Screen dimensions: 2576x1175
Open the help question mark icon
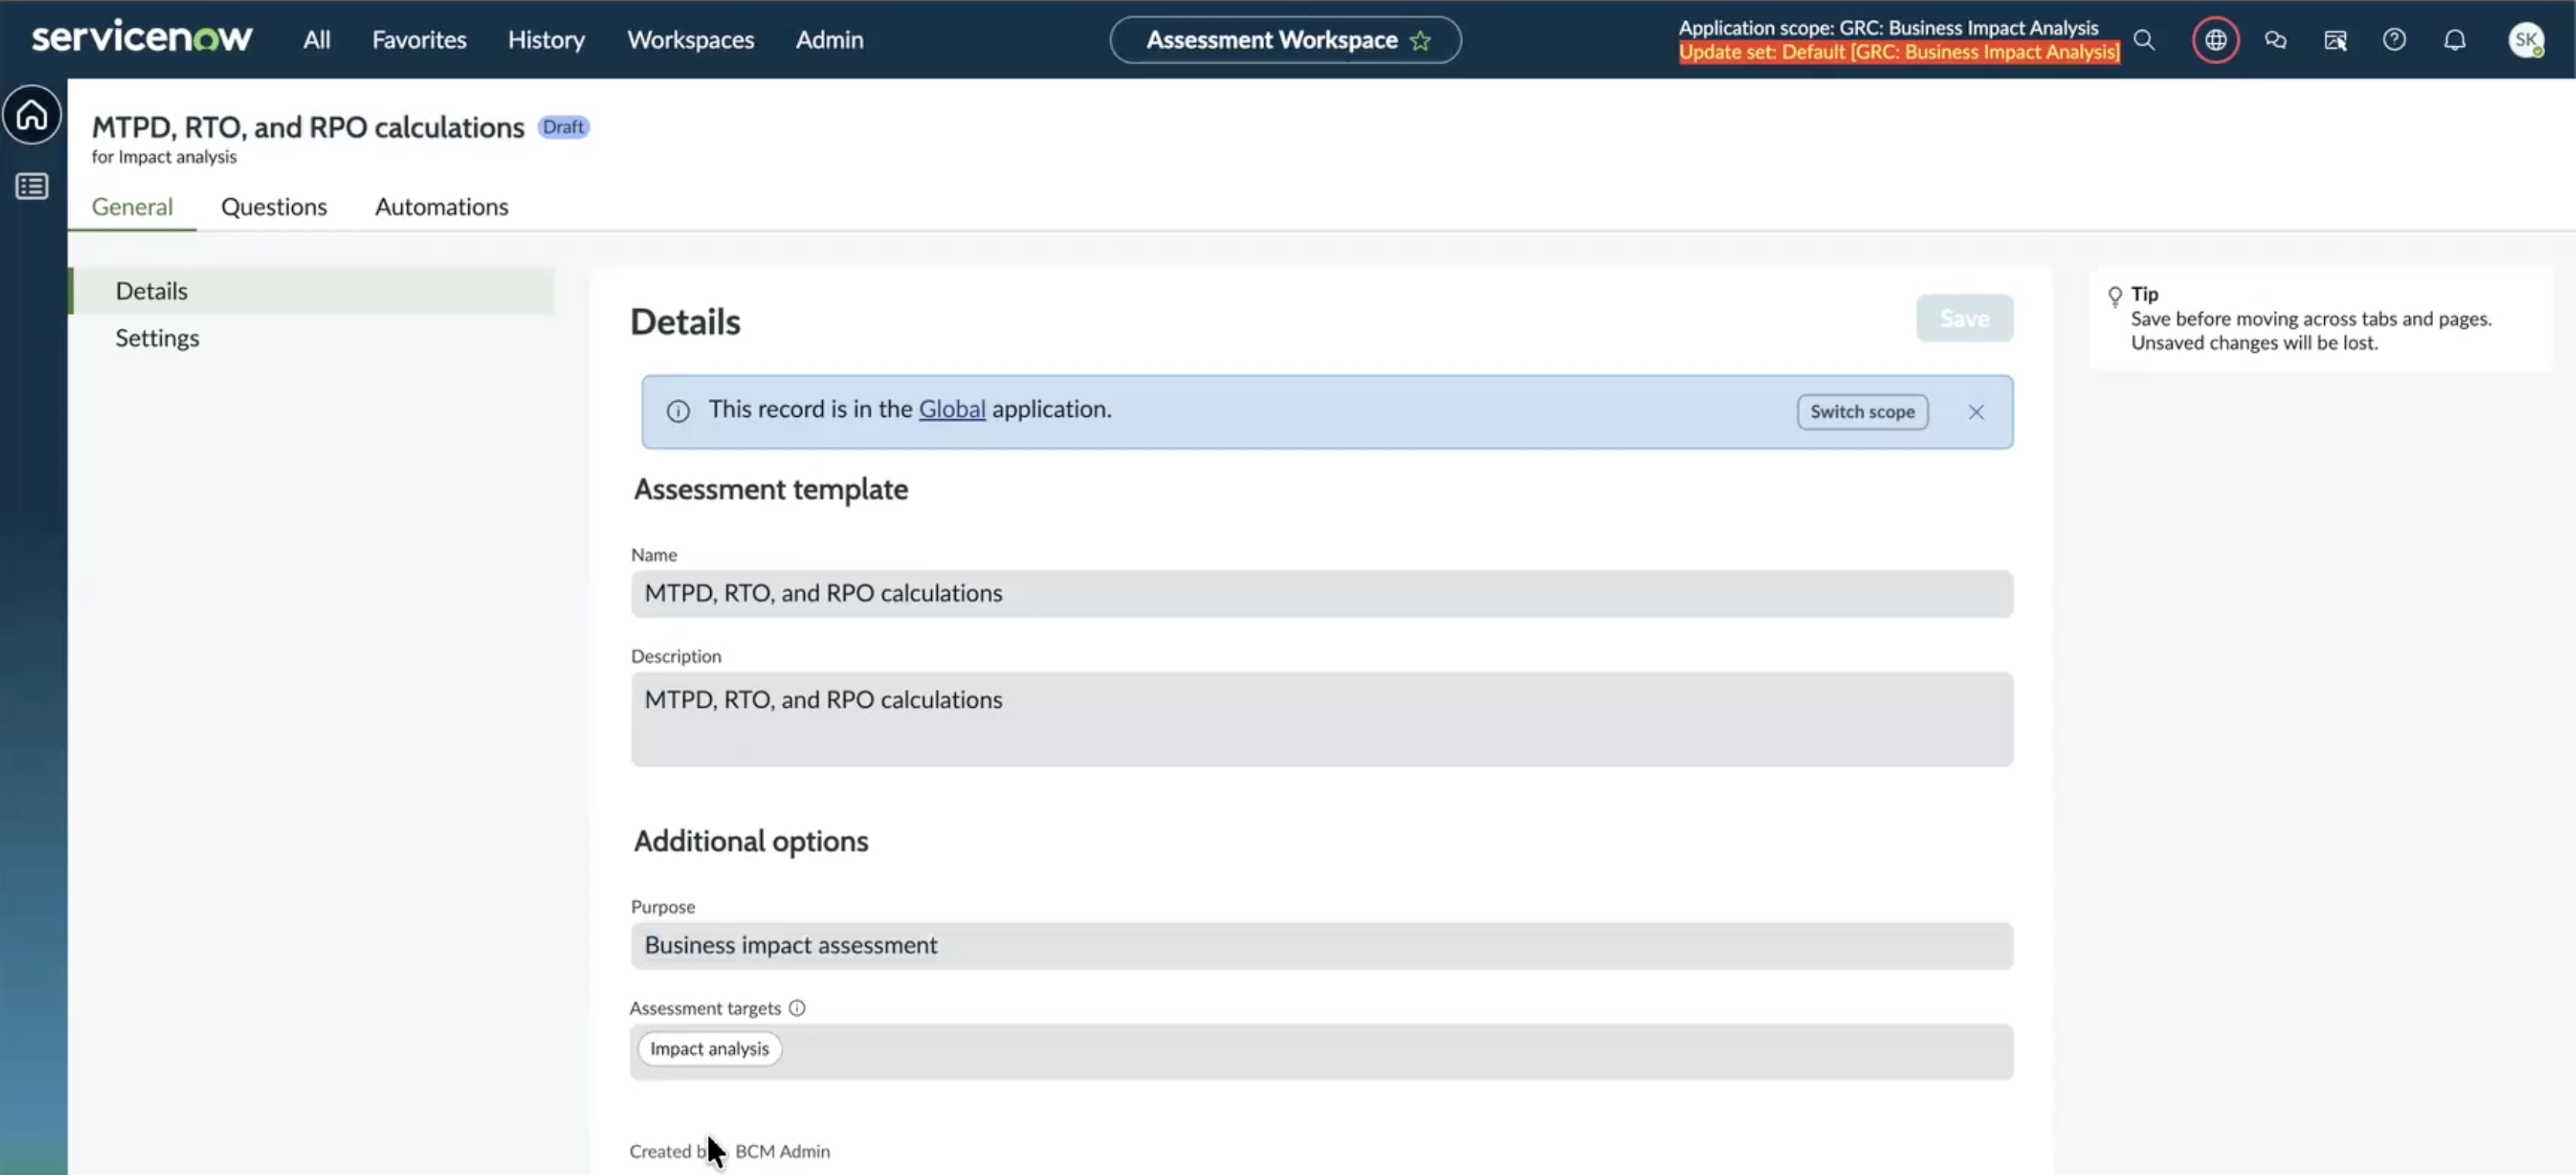click(x=2394, y=40)
